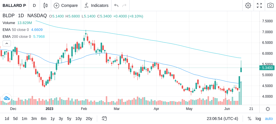Click the 5.7968 EMA 200 value
This screenshot has height=124, width=276.
39,36
